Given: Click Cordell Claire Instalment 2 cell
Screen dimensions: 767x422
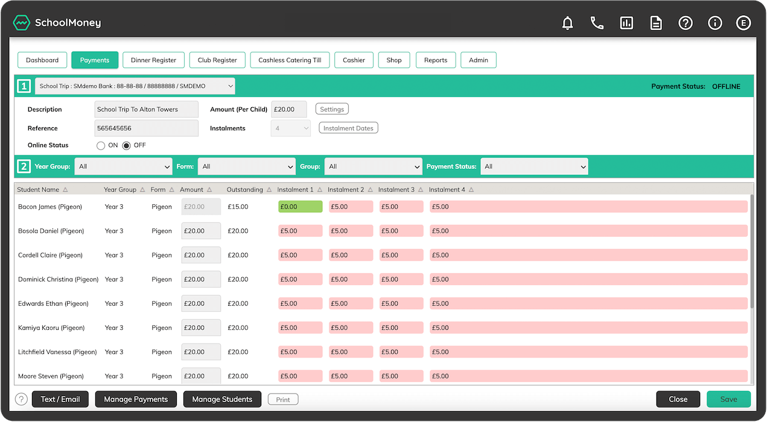Looking at the screenshot, I should point(351,255).
